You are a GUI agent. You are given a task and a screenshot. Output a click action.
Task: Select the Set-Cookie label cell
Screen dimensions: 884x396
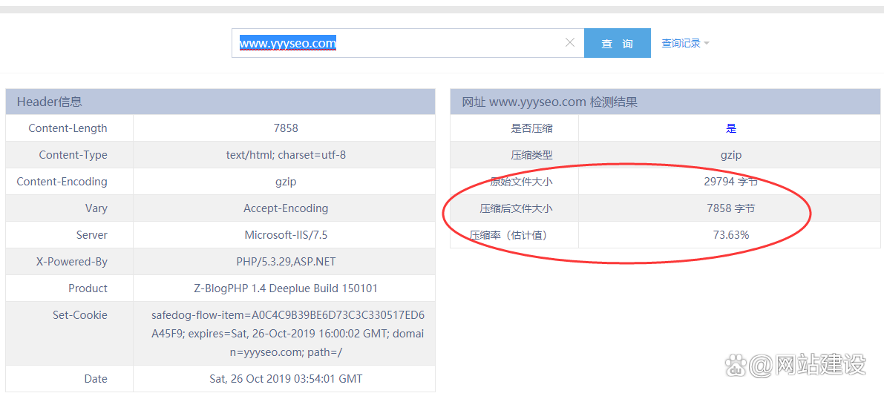click(x=69, y=334)
